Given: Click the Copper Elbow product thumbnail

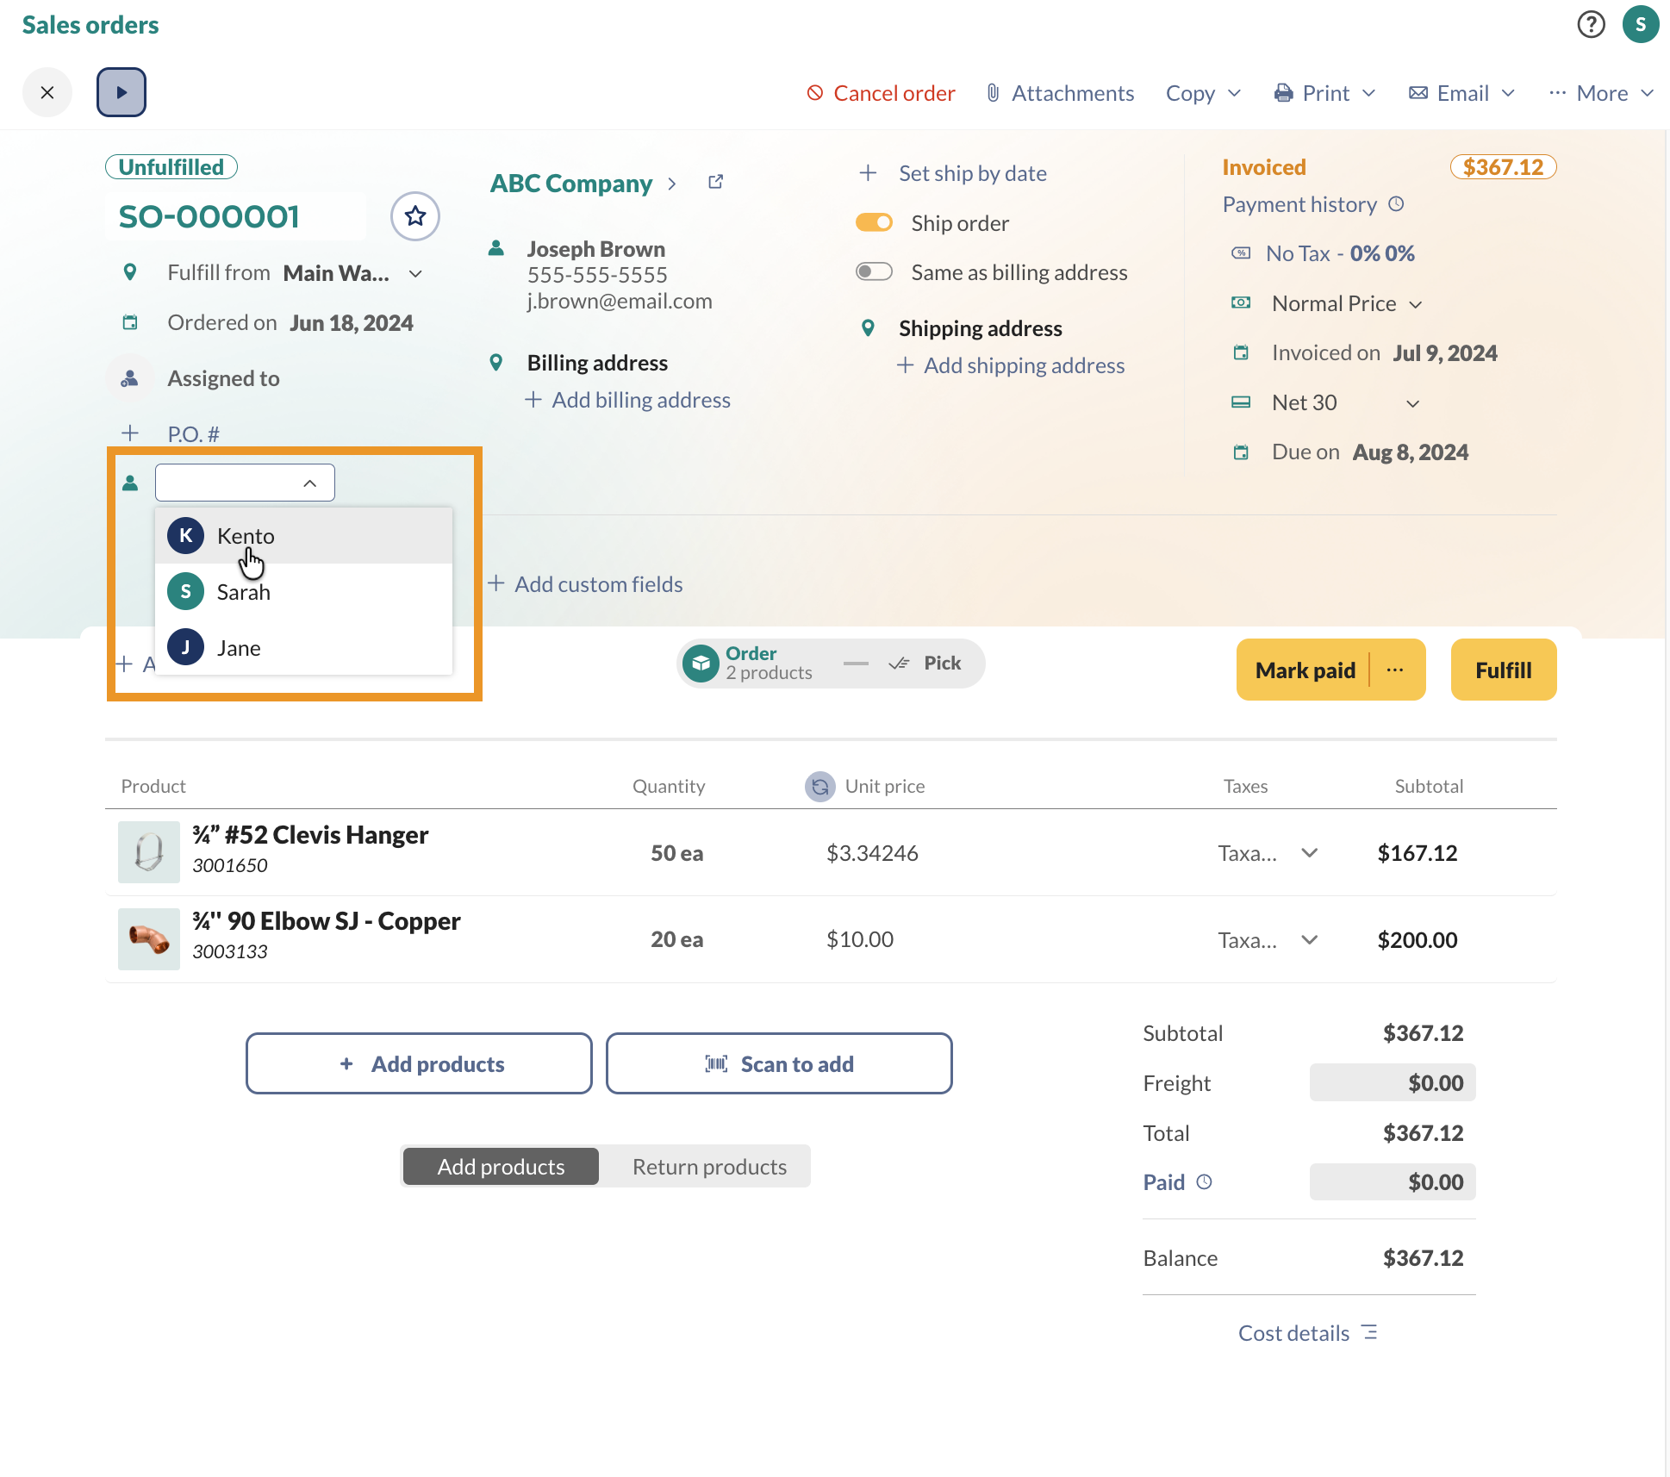Looking at the screenshot, I should pos(149,939).
